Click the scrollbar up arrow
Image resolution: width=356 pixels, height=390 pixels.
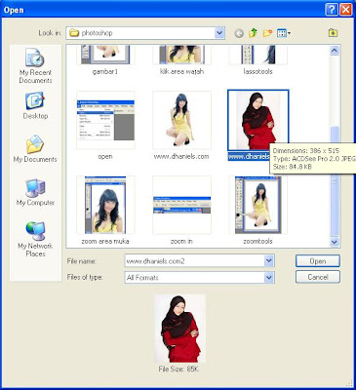click(335, 51)
